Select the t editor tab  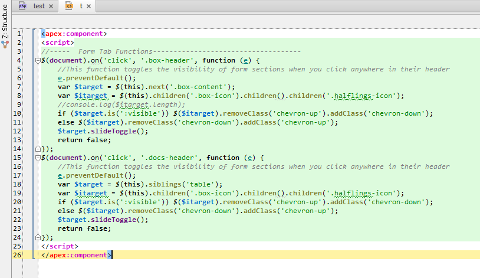(77, 6)
